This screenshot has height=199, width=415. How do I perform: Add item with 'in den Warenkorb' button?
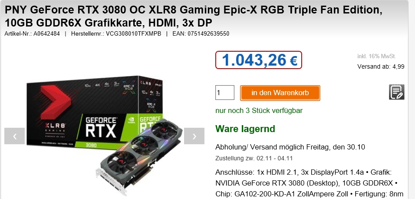pyautogui.click(x=280, y=93)
